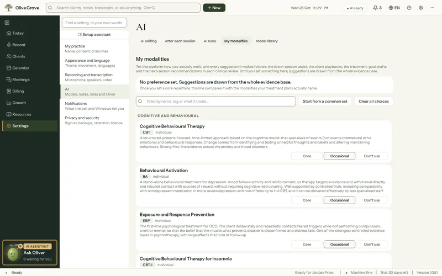Open My practice settings section
This screenshot has width=442, height=276.
tap(94, 49)
